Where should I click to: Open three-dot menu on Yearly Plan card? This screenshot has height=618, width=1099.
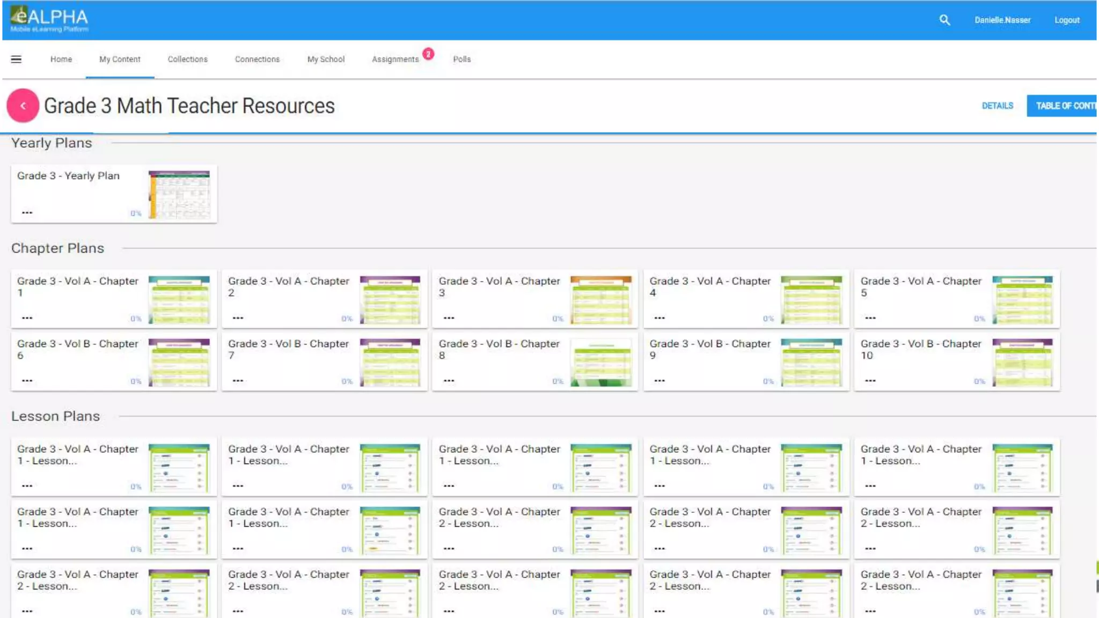pos(27,212)
